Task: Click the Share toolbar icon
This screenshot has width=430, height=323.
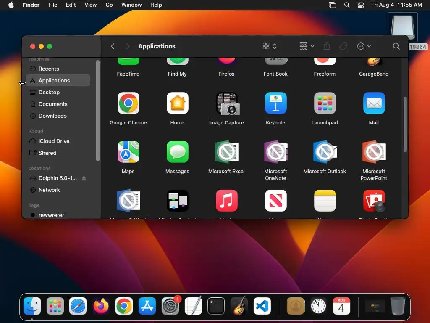Action: 327,46
